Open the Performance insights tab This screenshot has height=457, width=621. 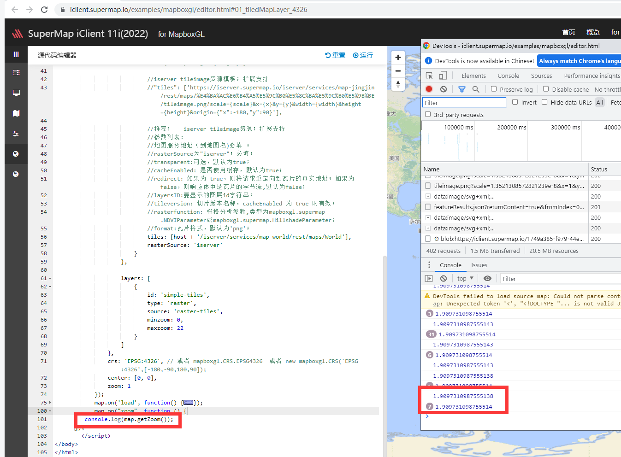pos(592,76)
